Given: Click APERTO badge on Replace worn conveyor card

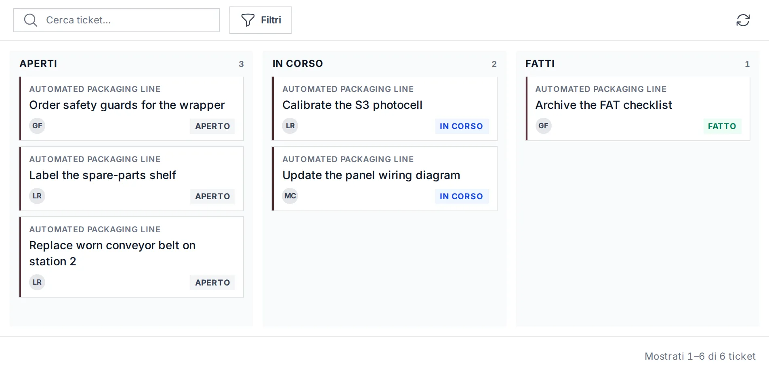Looking at the screenshot, I should pos(212,283).
